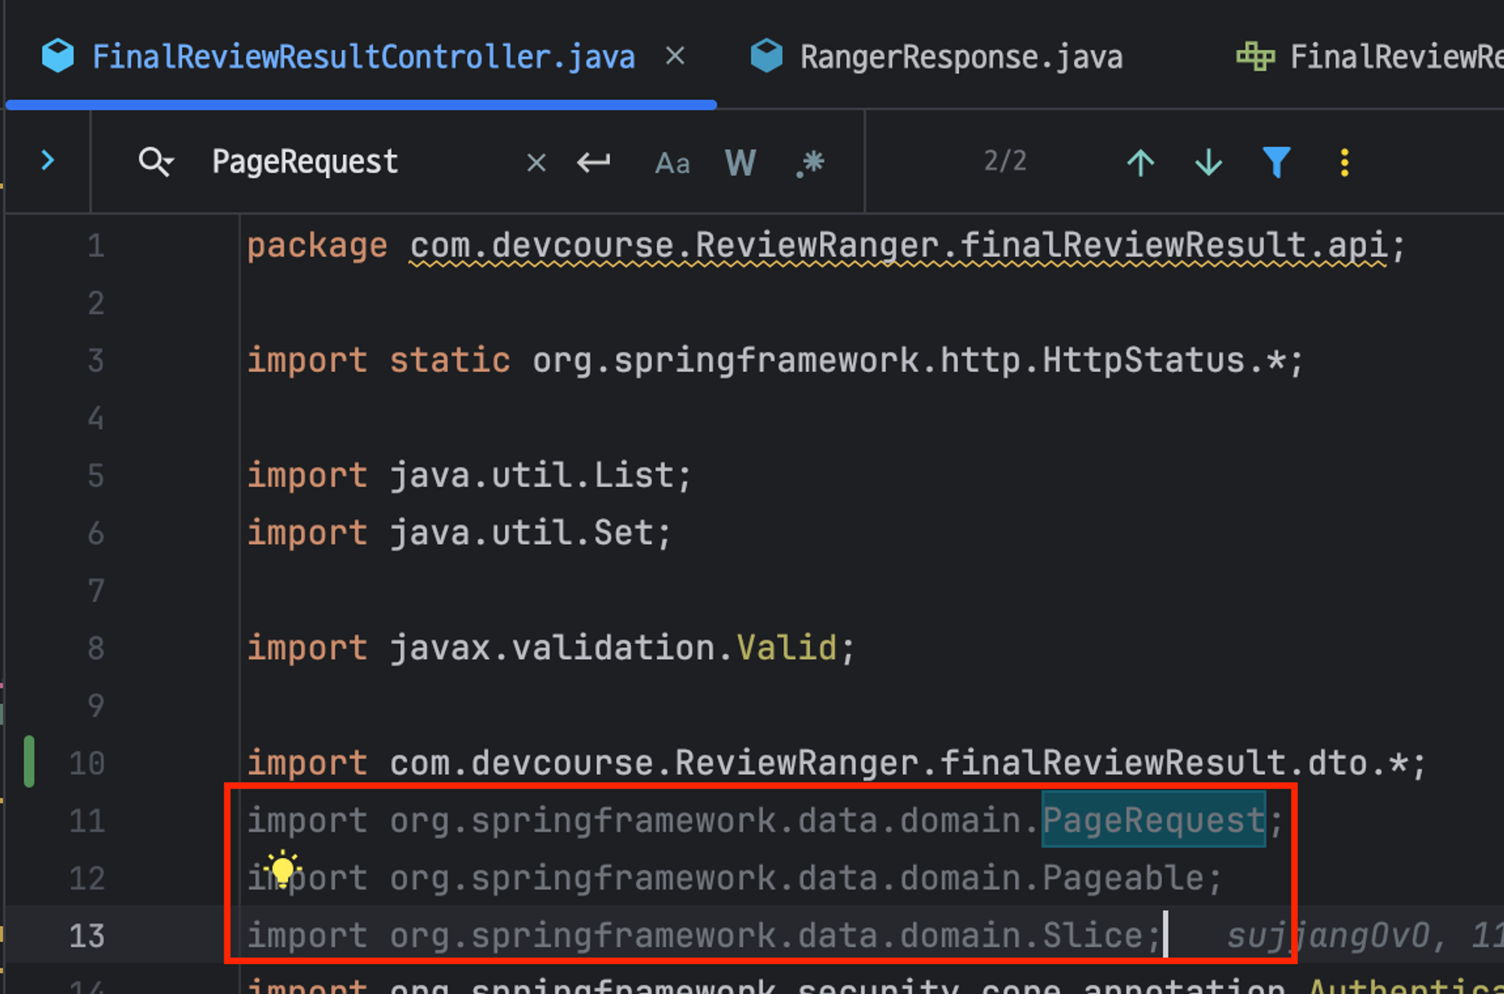
Task: Click highlighted PageRequest in import line
Action: pyautogui.click(x=1154, y=820)
